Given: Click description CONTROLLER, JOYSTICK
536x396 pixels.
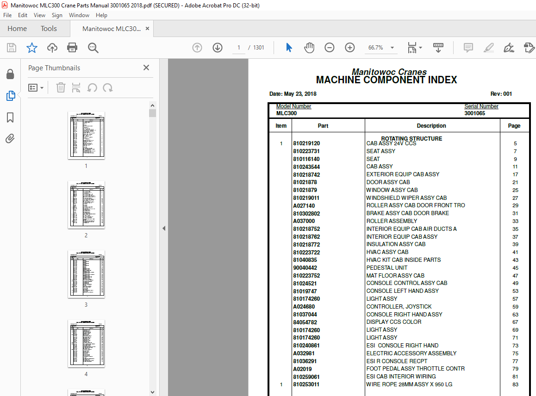Looking at the screenshot, I should [399, 307].
